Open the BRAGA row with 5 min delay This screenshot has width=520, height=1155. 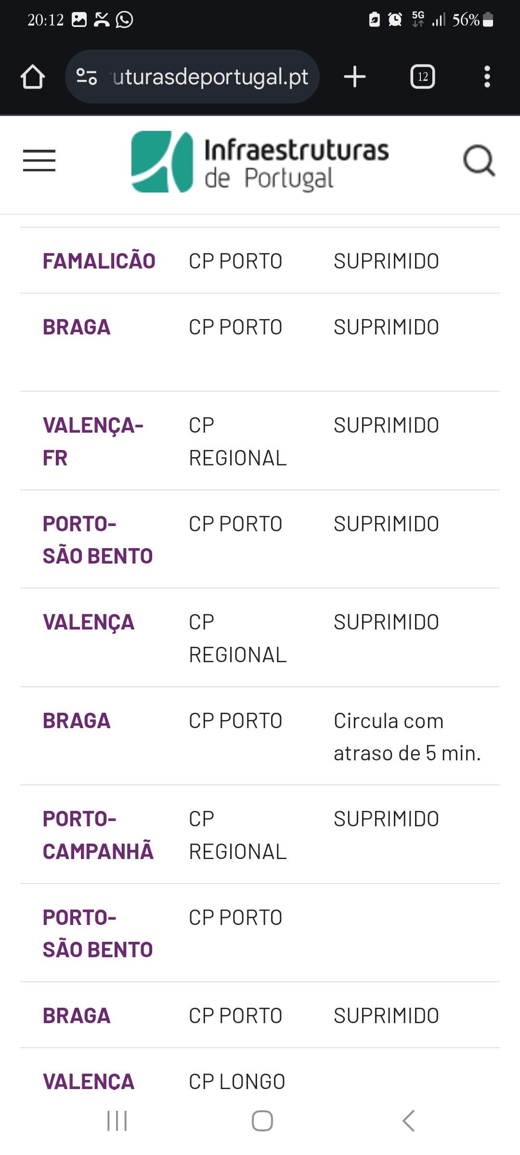coord(260,736)
